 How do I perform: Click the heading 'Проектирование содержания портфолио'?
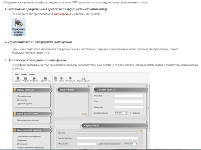pyautogui.click(x=40, y=42)
